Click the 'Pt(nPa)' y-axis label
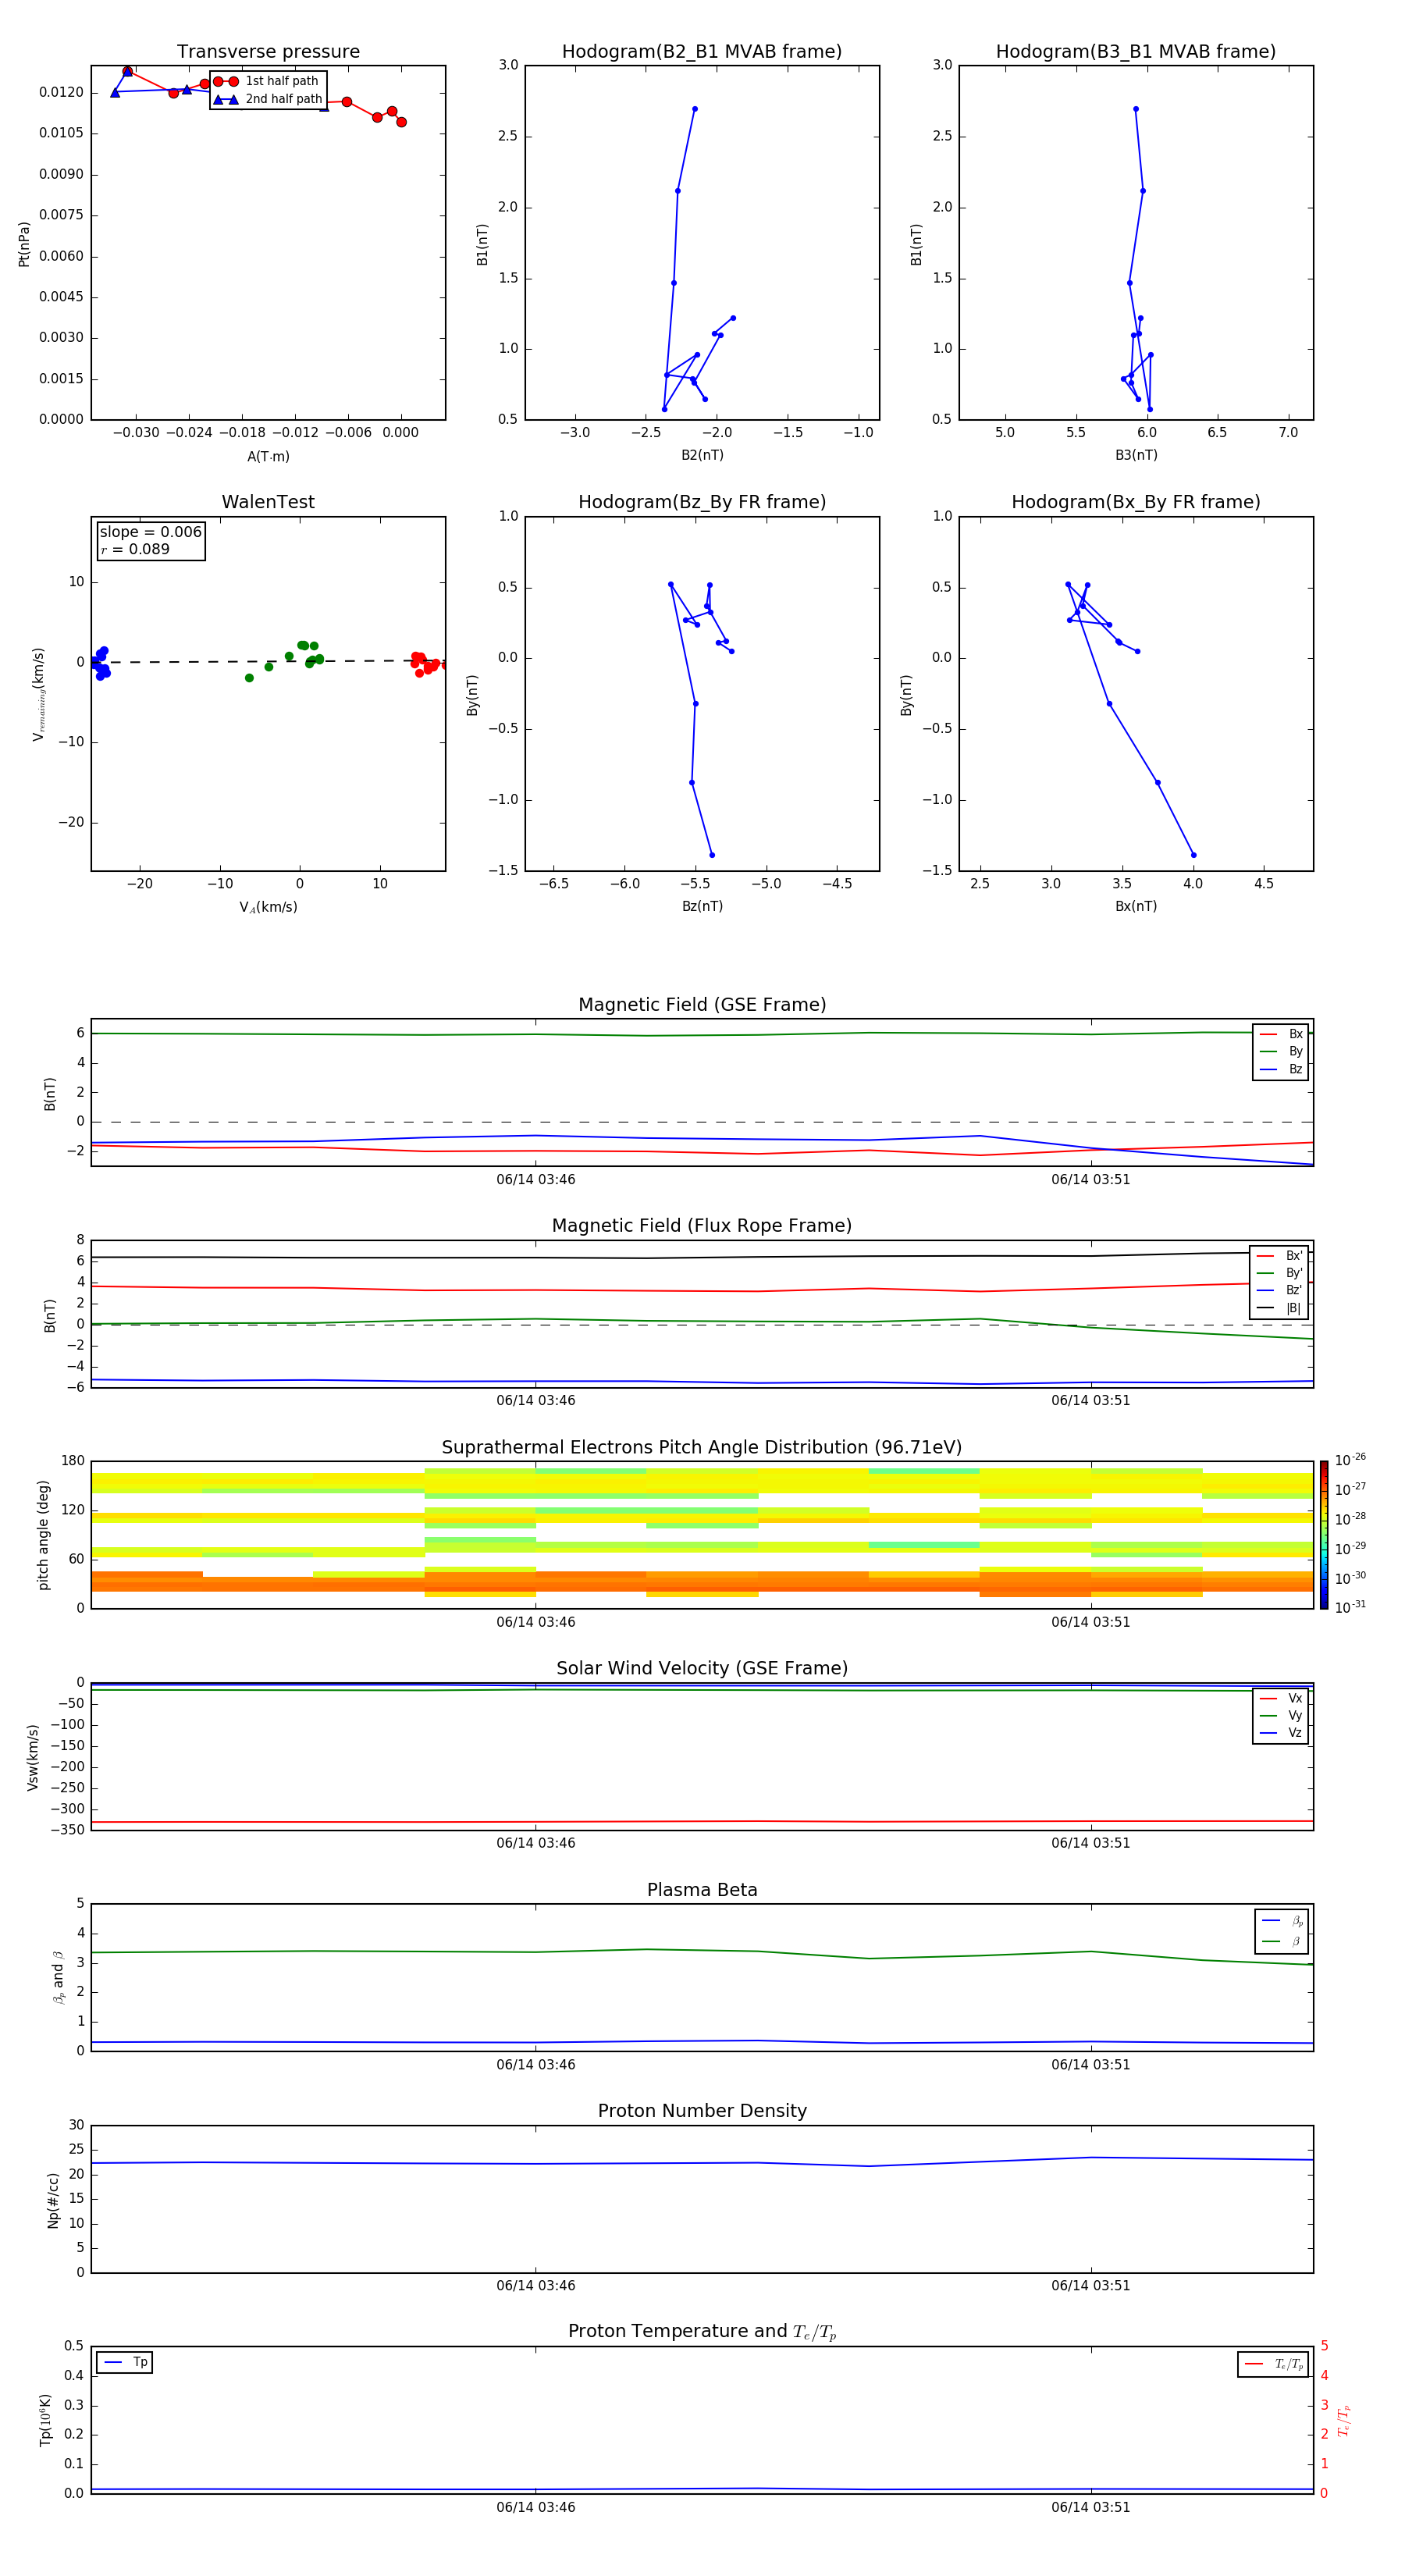The height and width of the screenshot is (2576, 1405). click(x=24, y=243)
